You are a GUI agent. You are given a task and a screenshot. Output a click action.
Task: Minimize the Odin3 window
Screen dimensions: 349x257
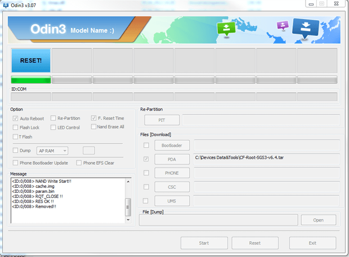pos(311,4)
